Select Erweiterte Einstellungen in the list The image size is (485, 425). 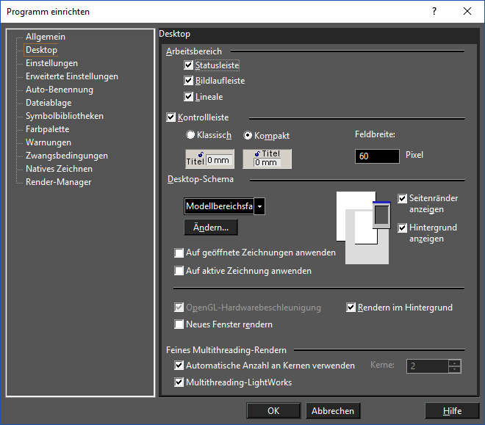tap(72, 76)
